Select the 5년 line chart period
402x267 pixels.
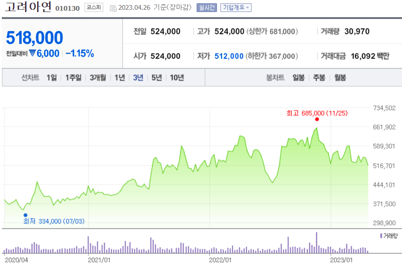tap(157, 77)
